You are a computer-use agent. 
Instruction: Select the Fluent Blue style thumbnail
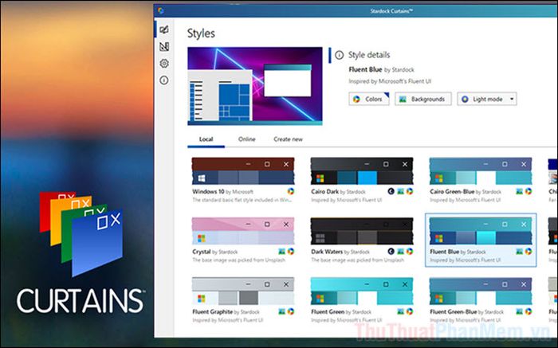(481, 231)
